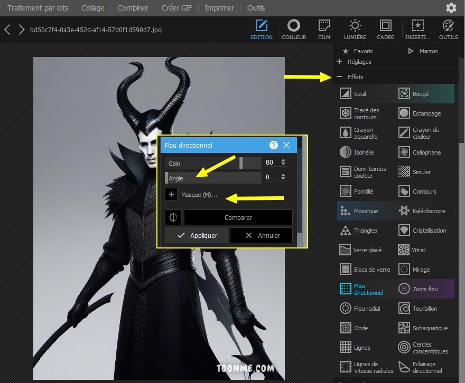
Task: Adjust the Angle slider
Action: tap(213, 178)
